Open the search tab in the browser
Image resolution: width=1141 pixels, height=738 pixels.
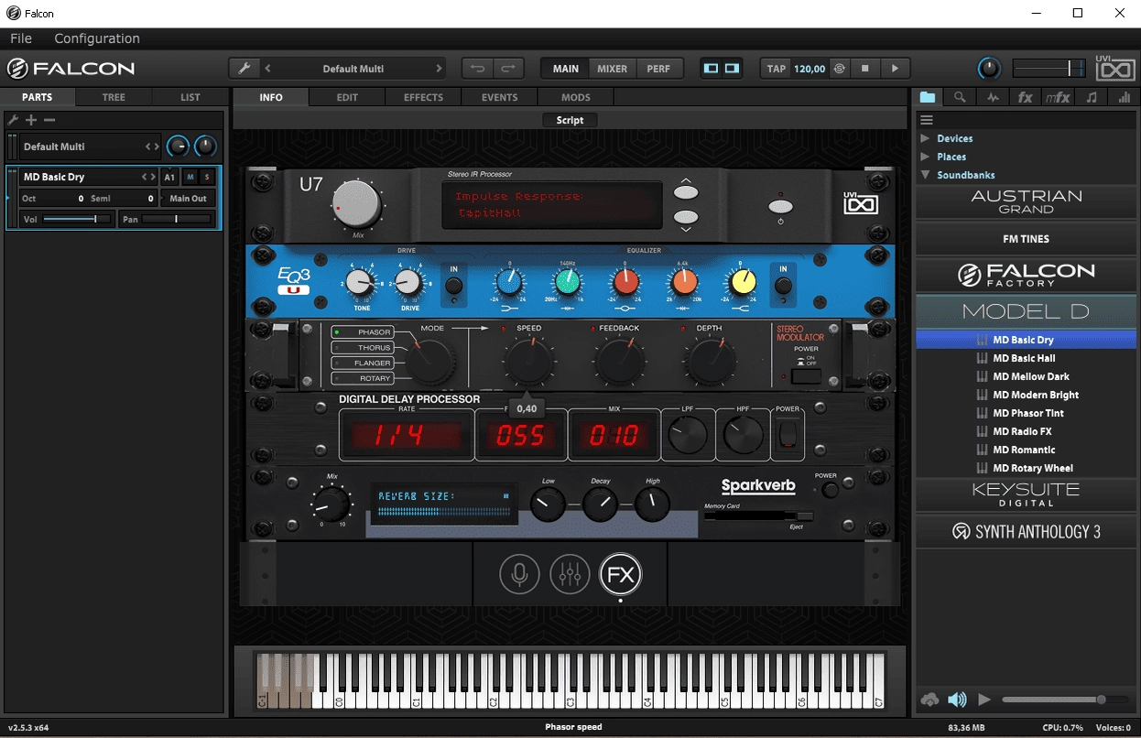tap(960, 97)
